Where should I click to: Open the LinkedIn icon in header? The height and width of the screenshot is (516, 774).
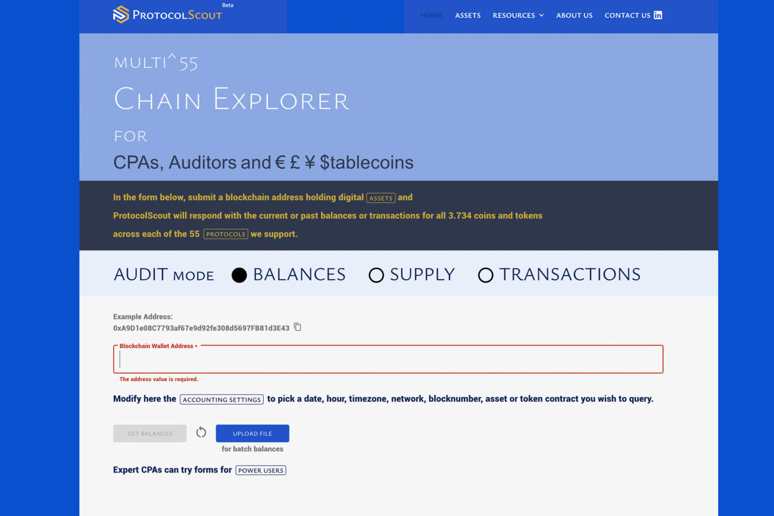pos(658,15)
